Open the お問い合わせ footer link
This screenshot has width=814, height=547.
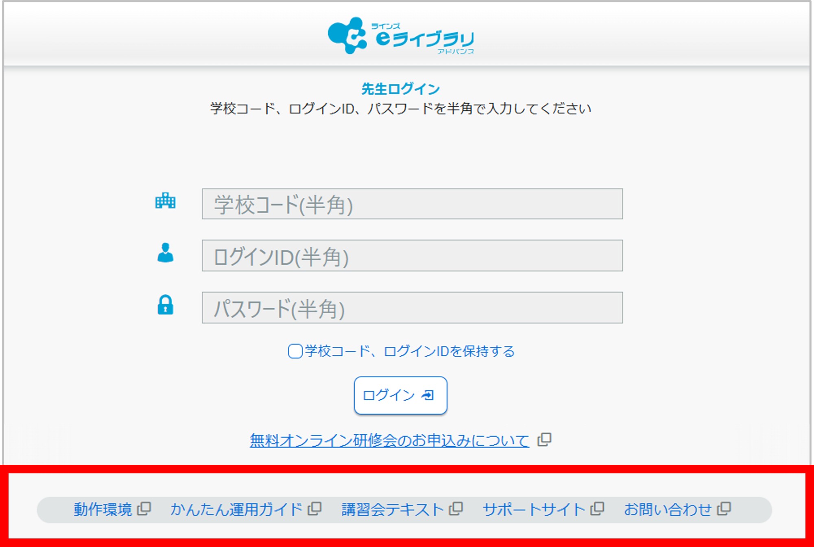coord(668,510)
